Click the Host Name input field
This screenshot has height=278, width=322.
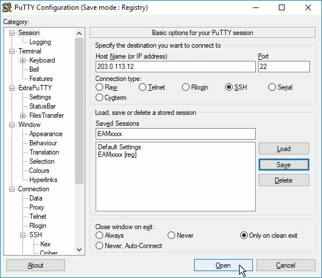176,67
